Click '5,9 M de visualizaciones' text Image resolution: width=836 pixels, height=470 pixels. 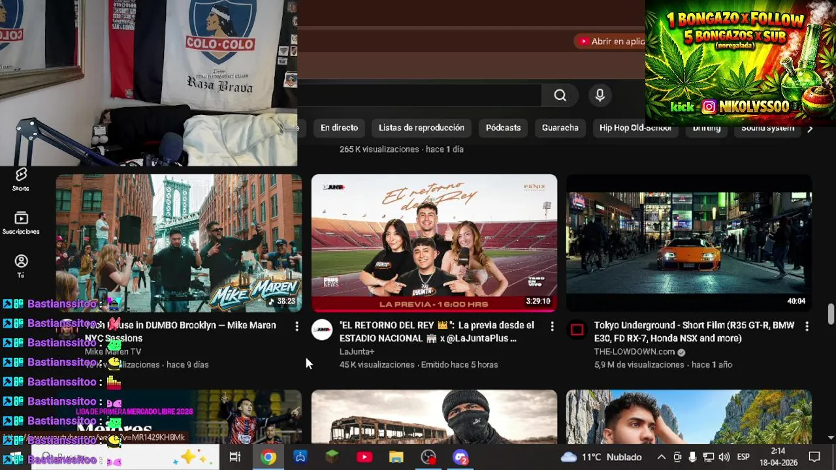coord(639,364)
